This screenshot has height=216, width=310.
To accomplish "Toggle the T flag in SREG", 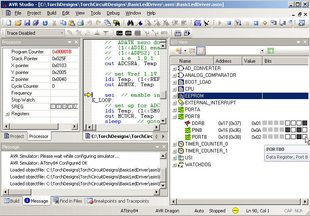I will pyautogui.click(x=59, y=107).
